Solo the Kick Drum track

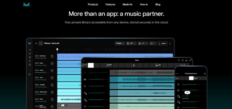[38, 56]
